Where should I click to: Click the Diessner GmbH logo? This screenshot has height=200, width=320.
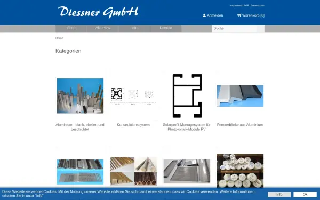tap(98, 12)
